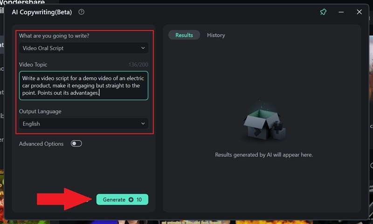Click the AI credits coin icon on Generate
373x224 pixels.
point(131,199)
